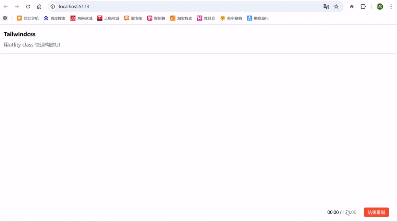Click the 用utlity class 快速构建UI text

tap(32, 45)
